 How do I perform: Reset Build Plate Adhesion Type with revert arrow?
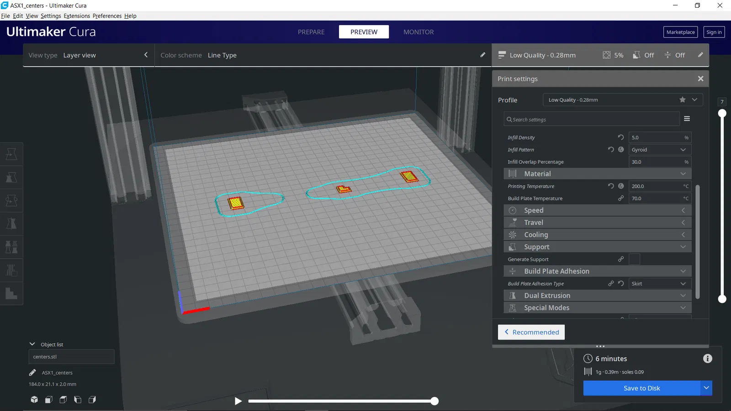[621, 283]
